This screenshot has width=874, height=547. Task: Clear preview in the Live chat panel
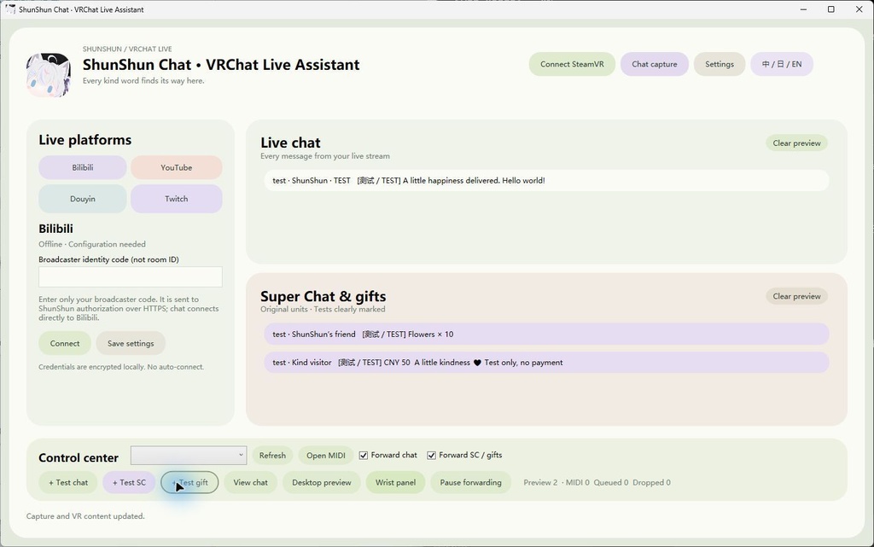pyautogui.click(x=796, y=143)
